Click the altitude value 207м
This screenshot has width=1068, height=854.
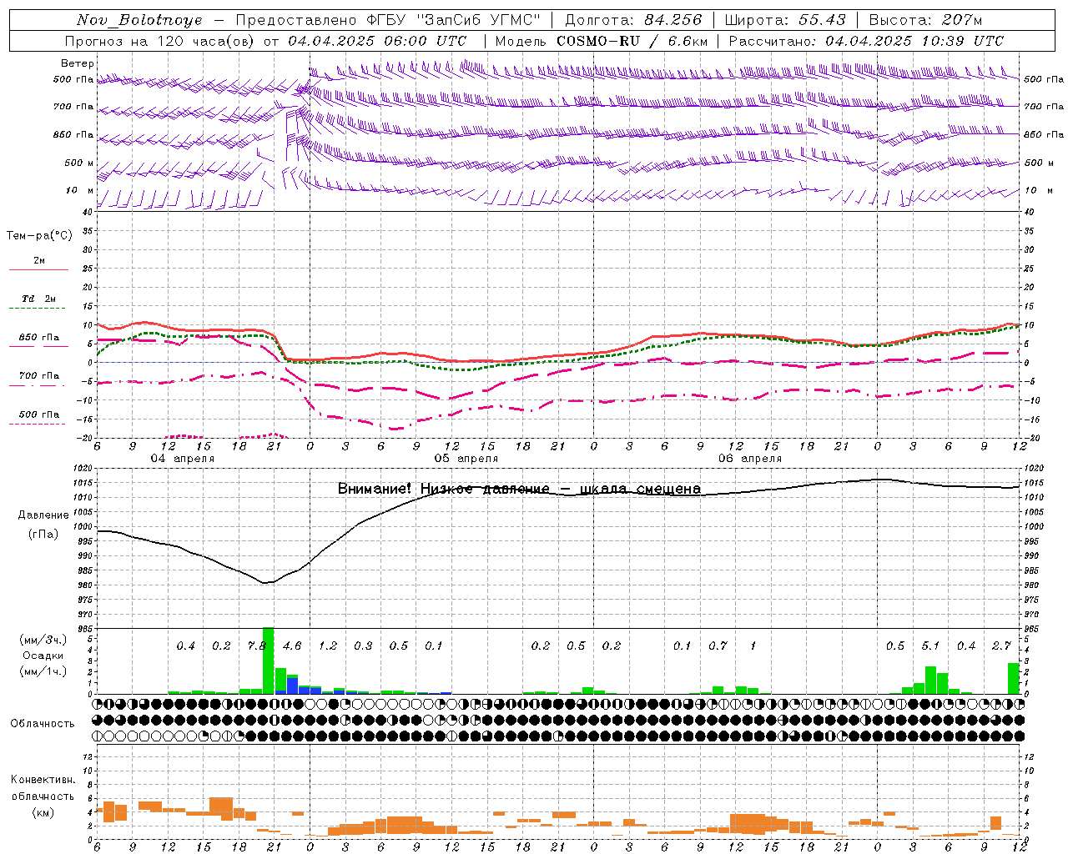(x=962, y=20)
